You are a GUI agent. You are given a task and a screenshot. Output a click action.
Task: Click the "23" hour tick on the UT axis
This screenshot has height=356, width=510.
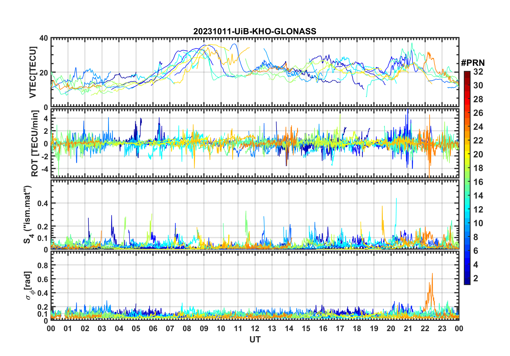coord(442,329)
